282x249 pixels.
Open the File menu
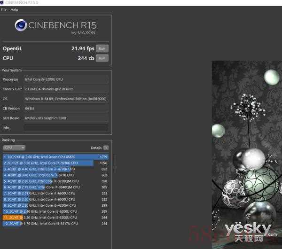tap(4, 10)
